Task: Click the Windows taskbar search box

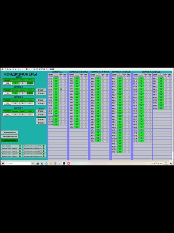Action: tap(18, 163)
